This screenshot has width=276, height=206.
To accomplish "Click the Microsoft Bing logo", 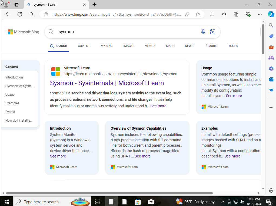I will point(24,32).
